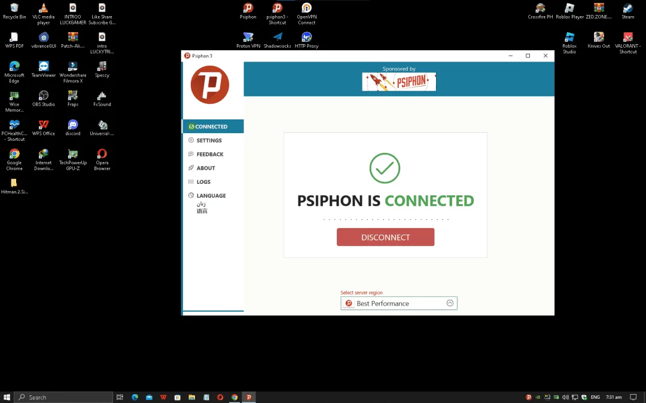Open HTTP Proxy desktop icon

[x=306, y=40]
